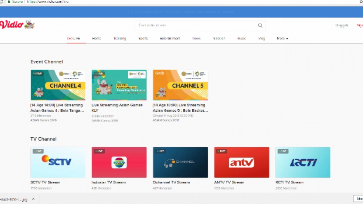The width and height of the screenshot is (363, 204).
Task: Open the Sinetron tab
Action: pyautogui.click(x=219, y=38)
